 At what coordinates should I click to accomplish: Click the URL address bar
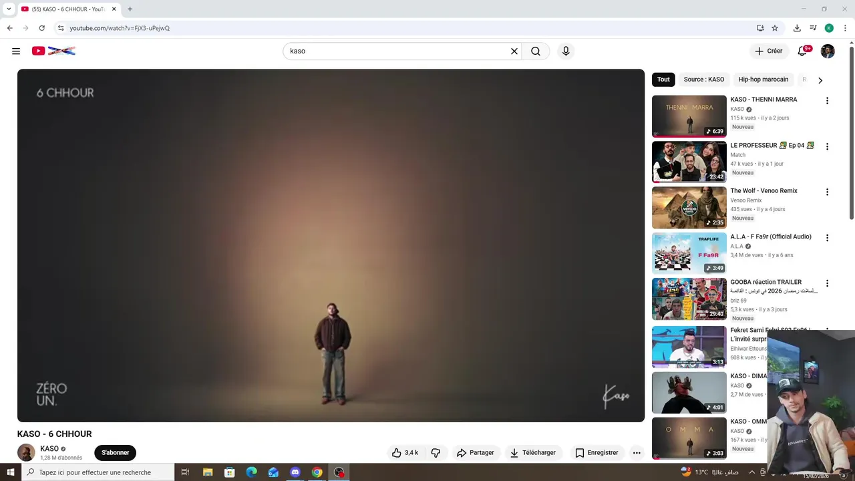[401, 28]
